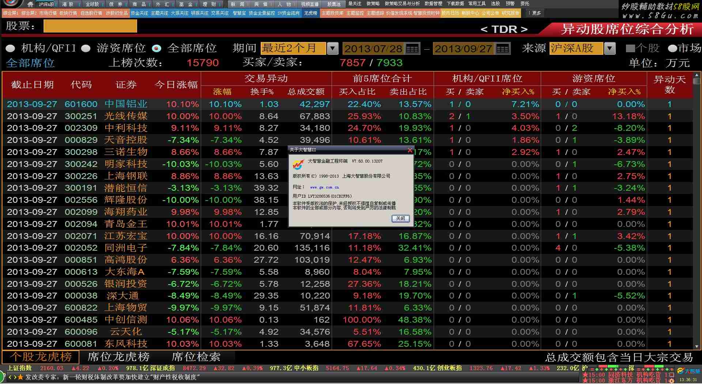Select the 游资席位 radio button
The image size is (702, 384).
(x=86, y=48)
